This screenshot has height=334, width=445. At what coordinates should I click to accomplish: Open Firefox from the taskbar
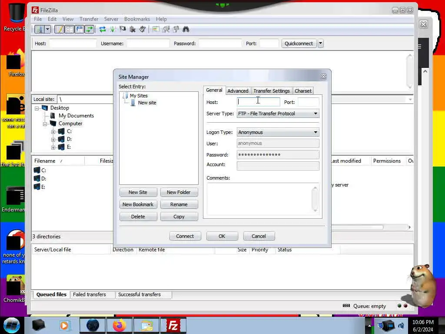point(119,325)
